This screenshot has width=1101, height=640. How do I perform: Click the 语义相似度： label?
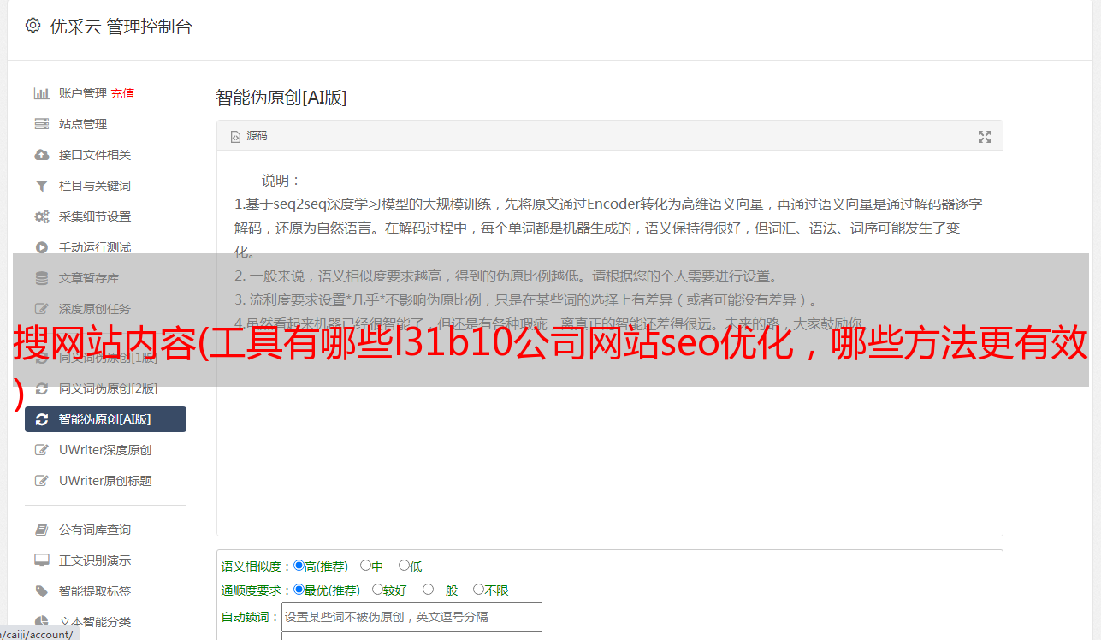pyautogui.click(x=257, y=566)
